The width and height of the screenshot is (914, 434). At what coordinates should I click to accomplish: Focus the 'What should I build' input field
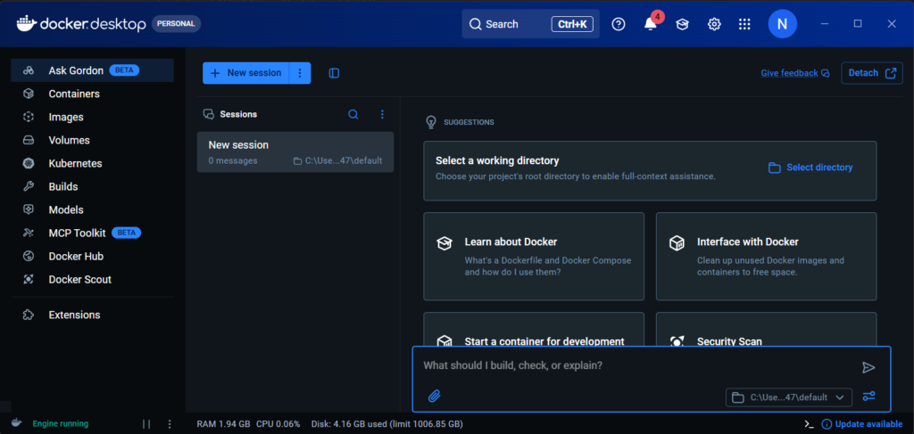[x=625, y=366]
